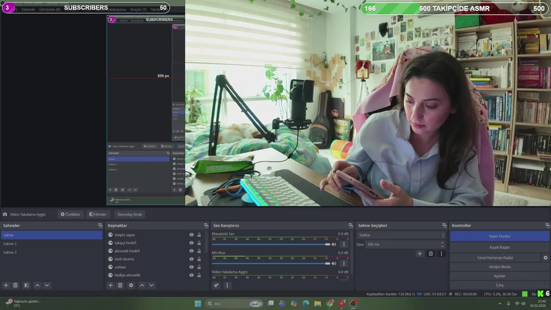The image size is (551, 310).
Task: Open transition properties three-dot menu
Action: 441,254
